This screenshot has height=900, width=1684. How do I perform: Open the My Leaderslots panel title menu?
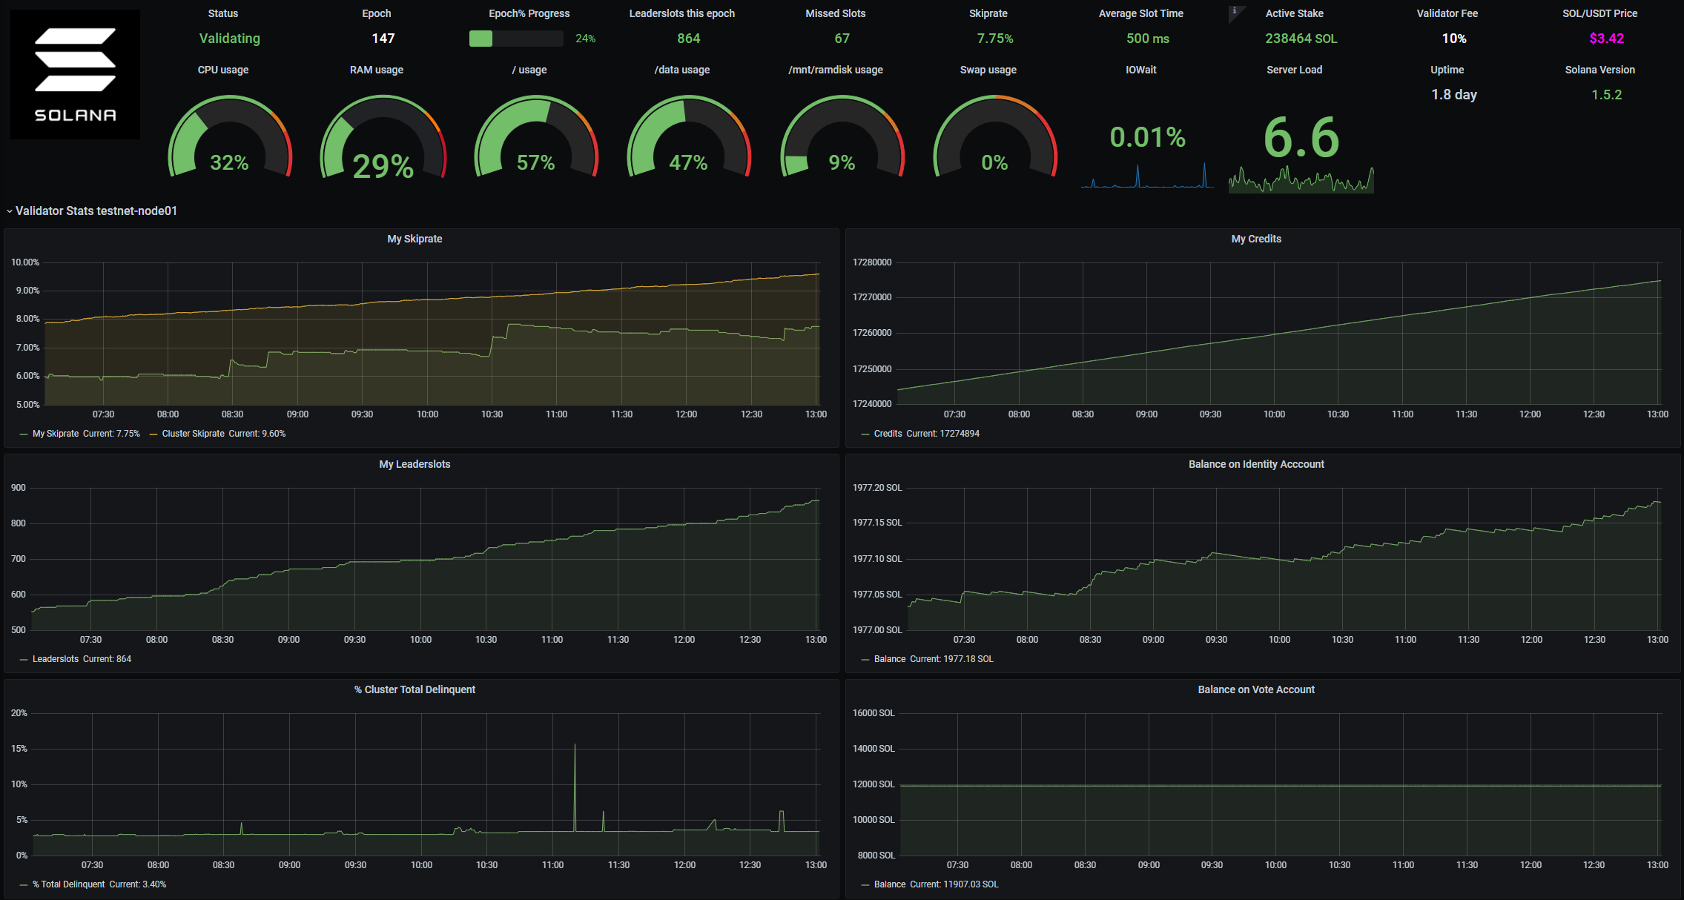(415, 464)
